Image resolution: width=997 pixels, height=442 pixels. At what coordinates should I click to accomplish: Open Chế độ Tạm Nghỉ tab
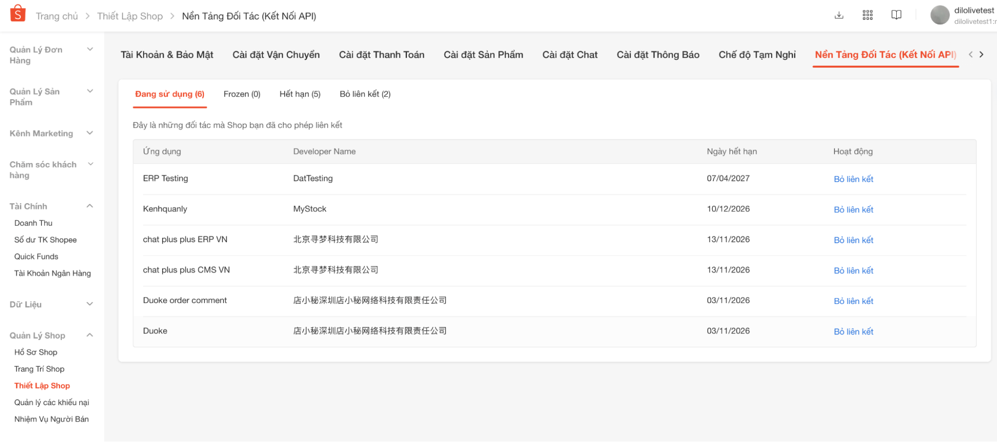point(757,55)
